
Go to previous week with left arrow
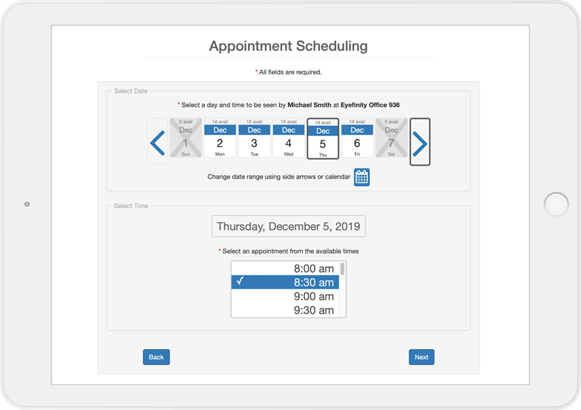(158, 141)
